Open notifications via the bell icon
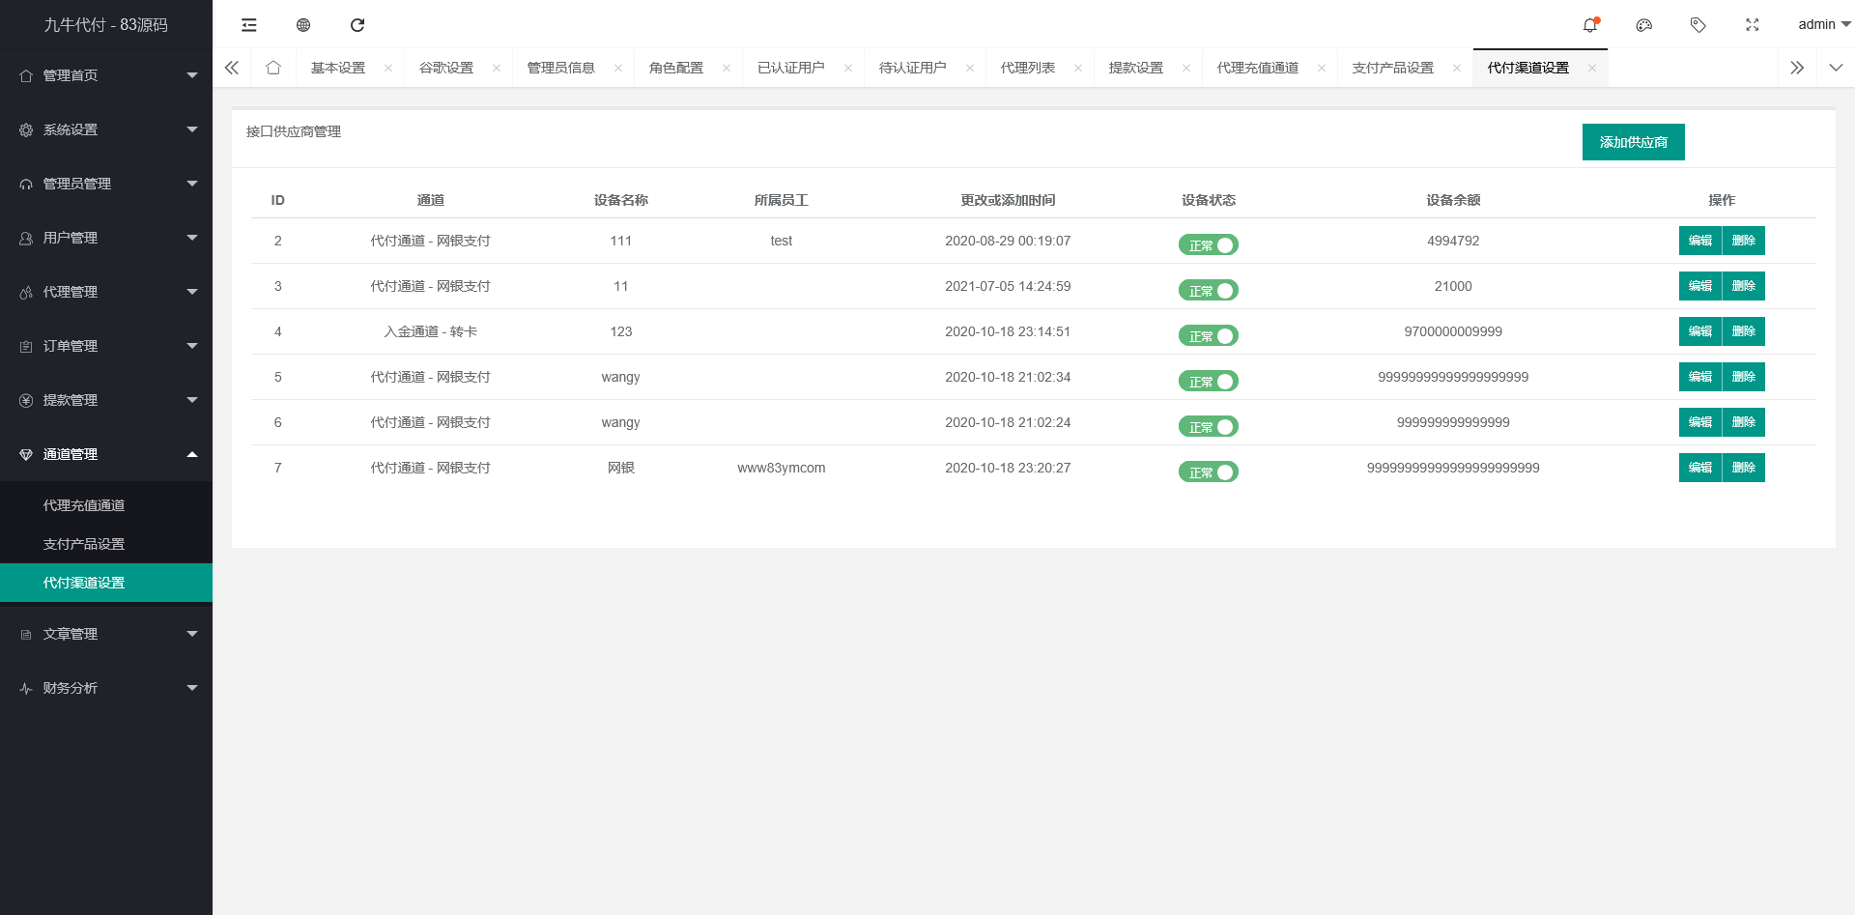Screen dimensions: 1855x915 (x=1589, y=25)
